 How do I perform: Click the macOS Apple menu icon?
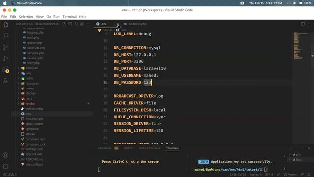tap(5, 3)
